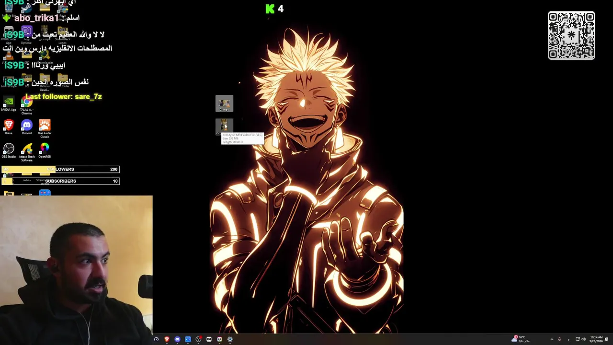Select the Attack Shark Software icon
The image size is (613, 345).
pos(27,152)
